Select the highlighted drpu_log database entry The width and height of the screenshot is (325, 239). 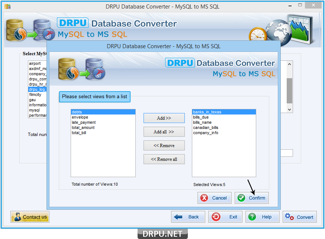point(37,89)
